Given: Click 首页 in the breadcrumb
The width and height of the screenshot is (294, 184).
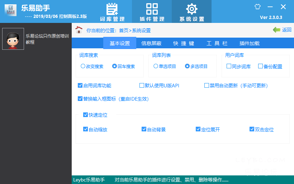Looking at the screenshot, I should (x=124, y=30).
